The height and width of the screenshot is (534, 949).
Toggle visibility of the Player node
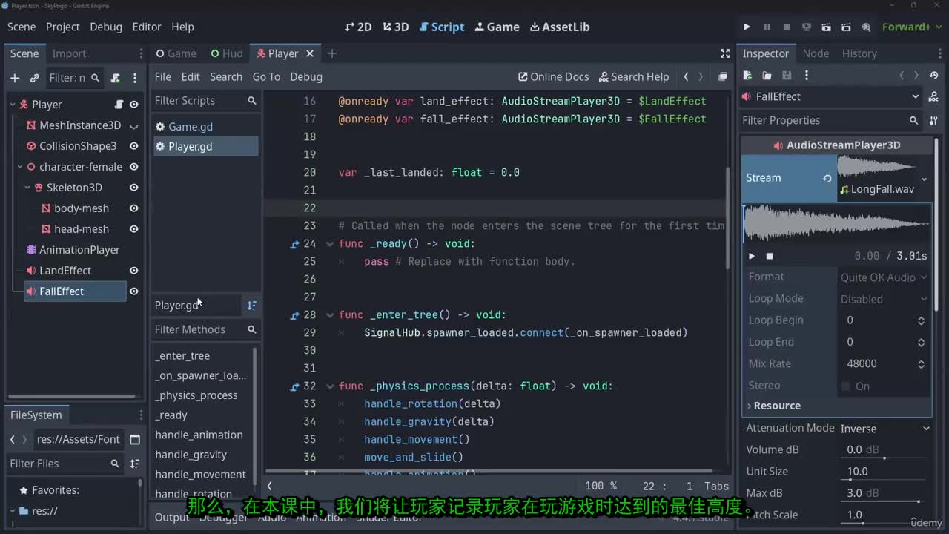[x=134, y=105]
